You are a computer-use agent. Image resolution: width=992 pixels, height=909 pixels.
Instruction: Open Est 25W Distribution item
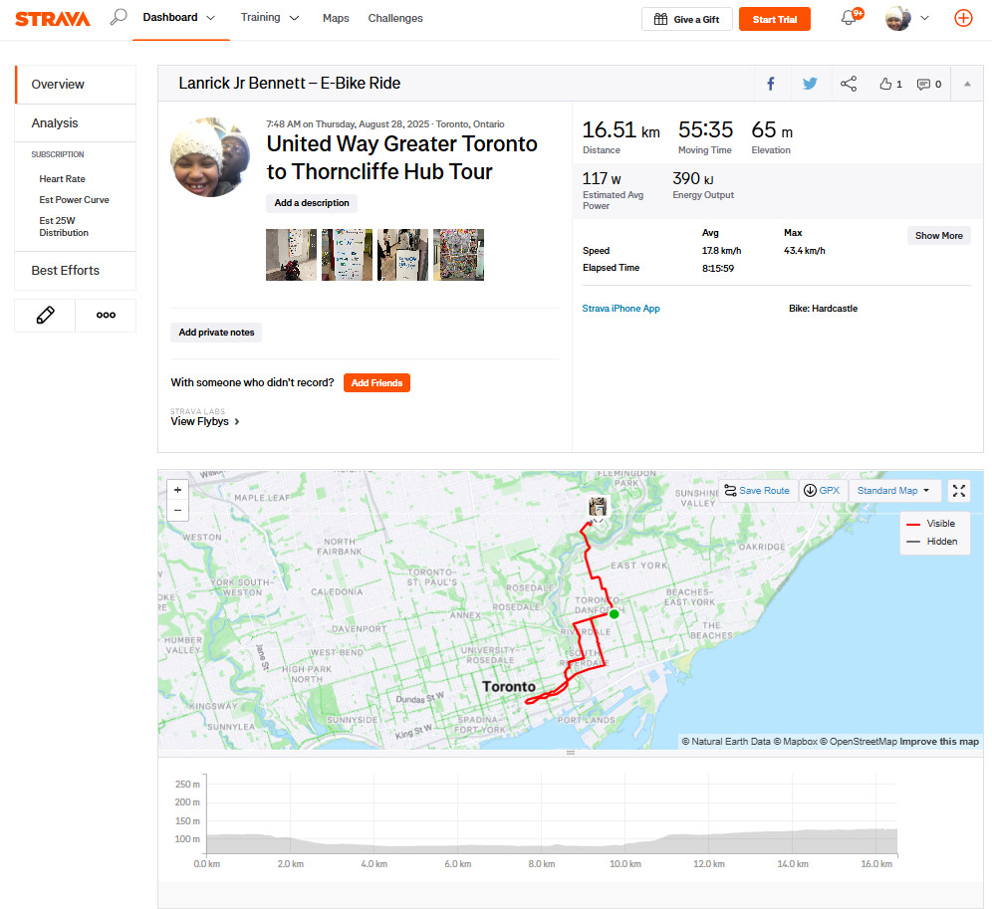(x=64, y=226)
